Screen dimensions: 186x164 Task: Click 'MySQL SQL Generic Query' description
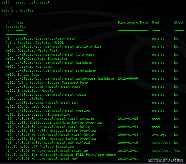[28, 107]
